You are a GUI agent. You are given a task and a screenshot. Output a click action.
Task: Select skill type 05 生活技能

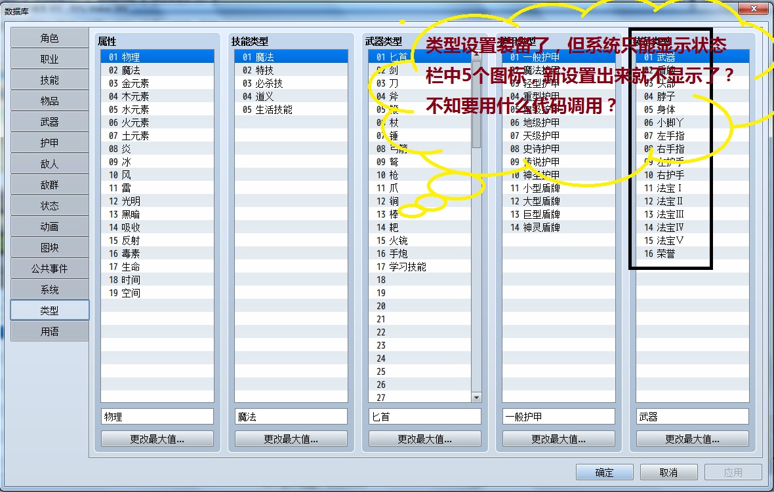pos(291,109)
